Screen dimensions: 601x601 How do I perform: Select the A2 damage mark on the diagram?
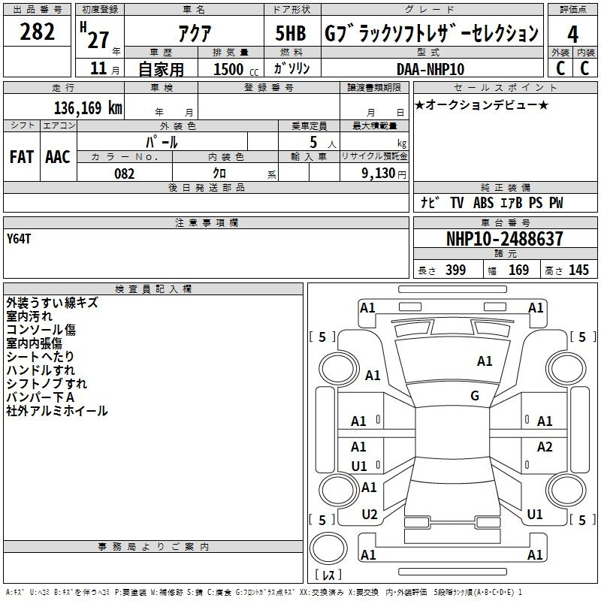point(545,446)
